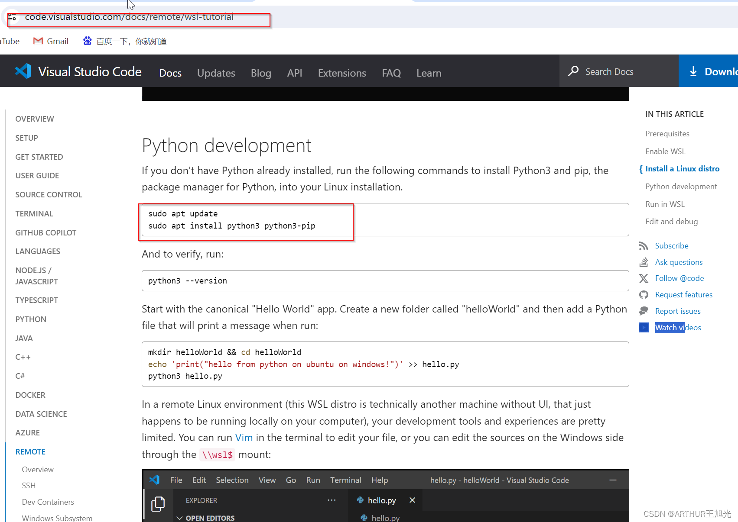
Task: Switch to the Updates tab
Action: [x=216, y=73]
